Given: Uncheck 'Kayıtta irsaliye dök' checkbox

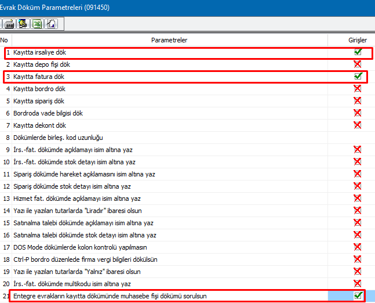Looking at the screenshot, I should pos(358,52).
